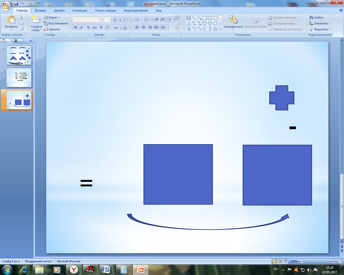Select slide 2 thumbnail in the panel
The image size is (344, 275).
point(19,78)
